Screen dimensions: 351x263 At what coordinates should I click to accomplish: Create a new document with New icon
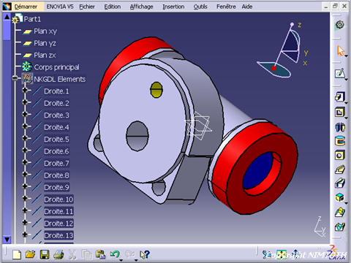click(x=17, y=255)
